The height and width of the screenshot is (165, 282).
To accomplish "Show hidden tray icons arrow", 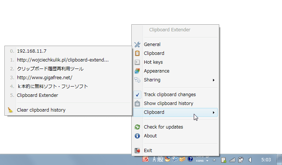I will point(214,160).
